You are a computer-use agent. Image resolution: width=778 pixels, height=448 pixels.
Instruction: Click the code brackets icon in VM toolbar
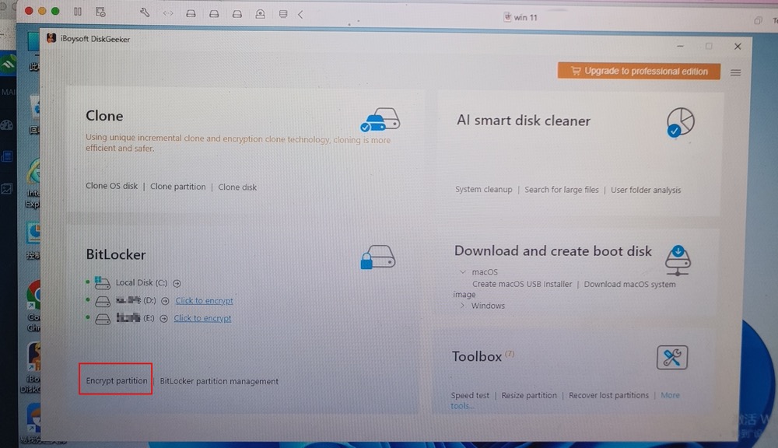[168, 13]
